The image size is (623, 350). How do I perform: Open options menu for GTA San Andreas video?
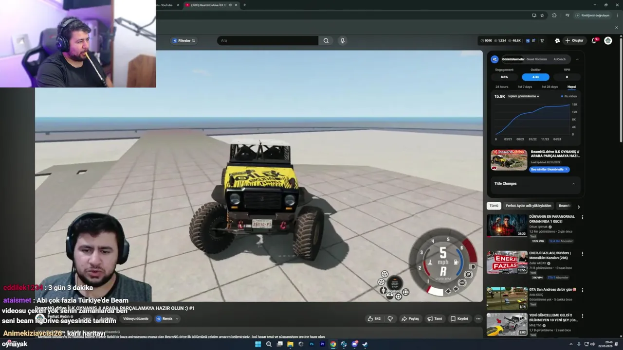point(582,290)
